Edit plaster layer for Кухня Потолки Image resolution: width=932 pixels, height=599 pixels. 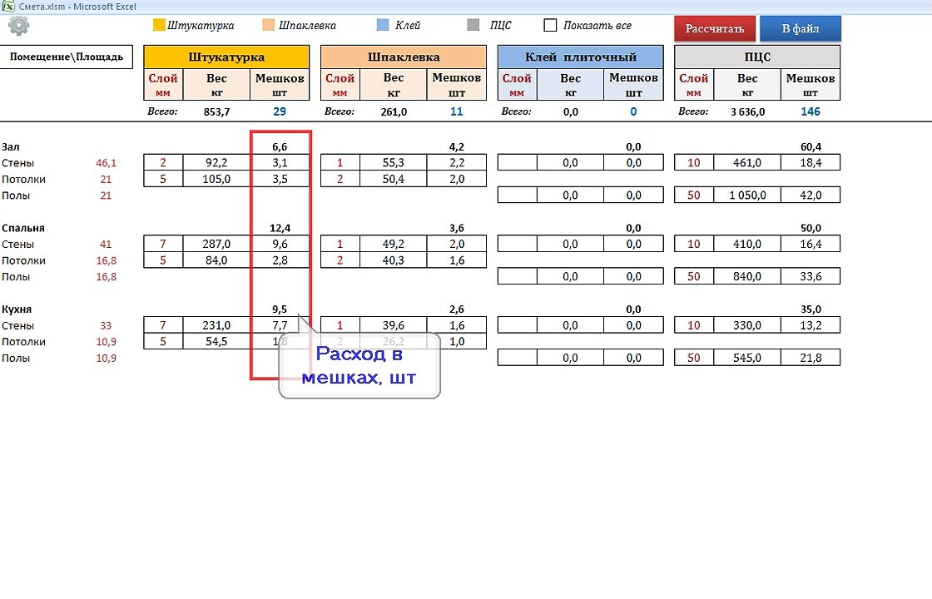(163, 342)
